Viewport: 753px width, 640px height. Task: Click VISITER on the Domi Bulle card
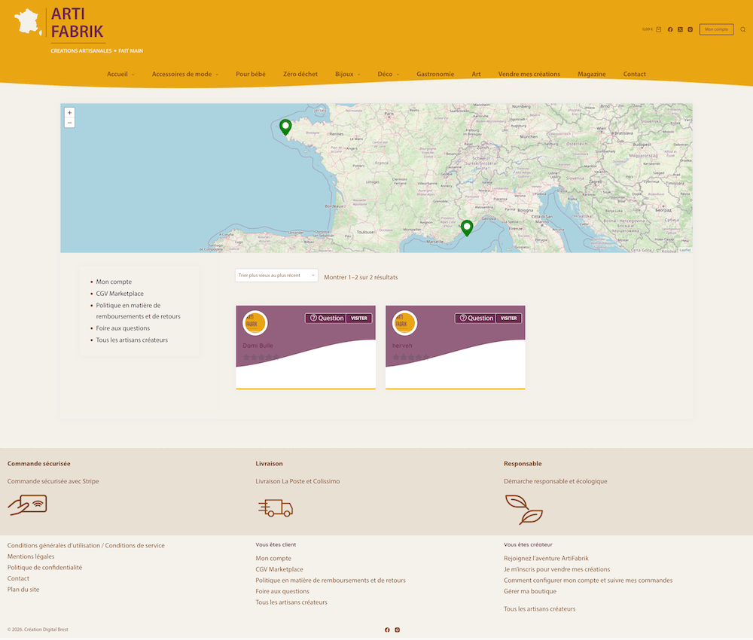click(x=358, y=318)
